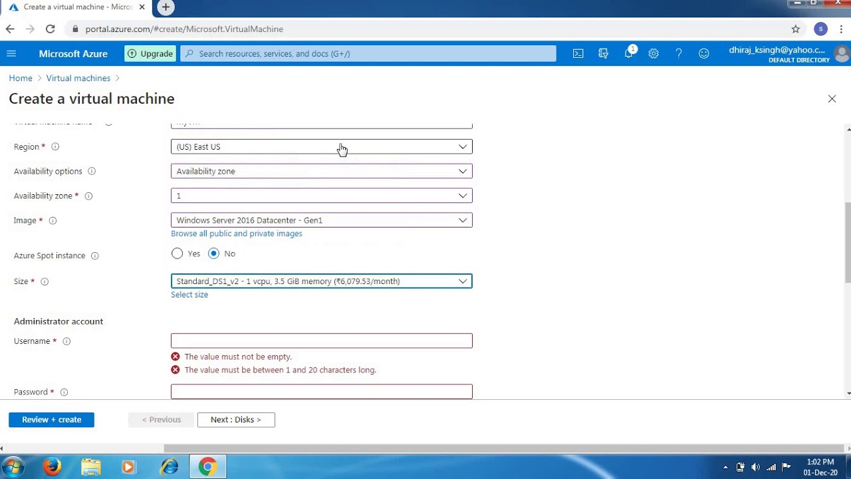Click the Select size link
The image size is (851, 479).
[189, 295]
